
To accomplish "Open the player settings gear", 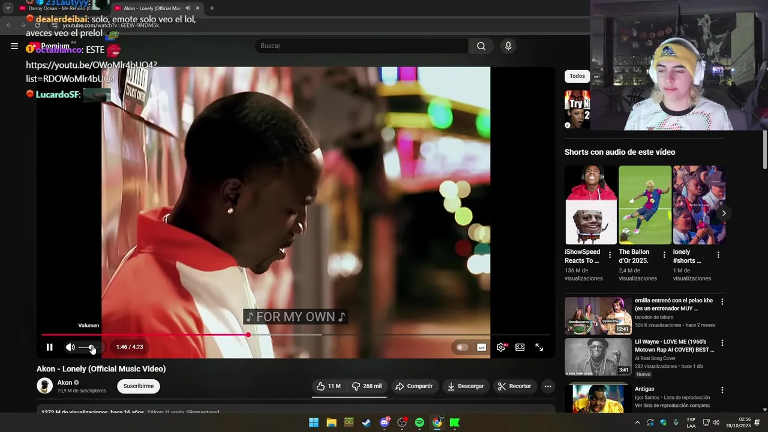I will pyautogui.click(x=501, y=347).
